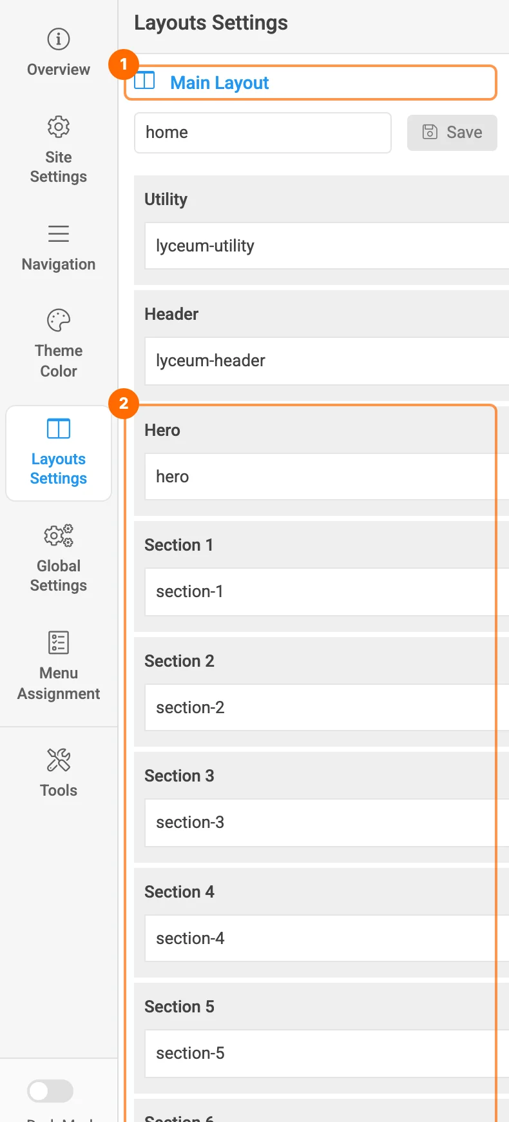
Task: Click the Main Layout columns icon
Action: [x=144, y=81]
